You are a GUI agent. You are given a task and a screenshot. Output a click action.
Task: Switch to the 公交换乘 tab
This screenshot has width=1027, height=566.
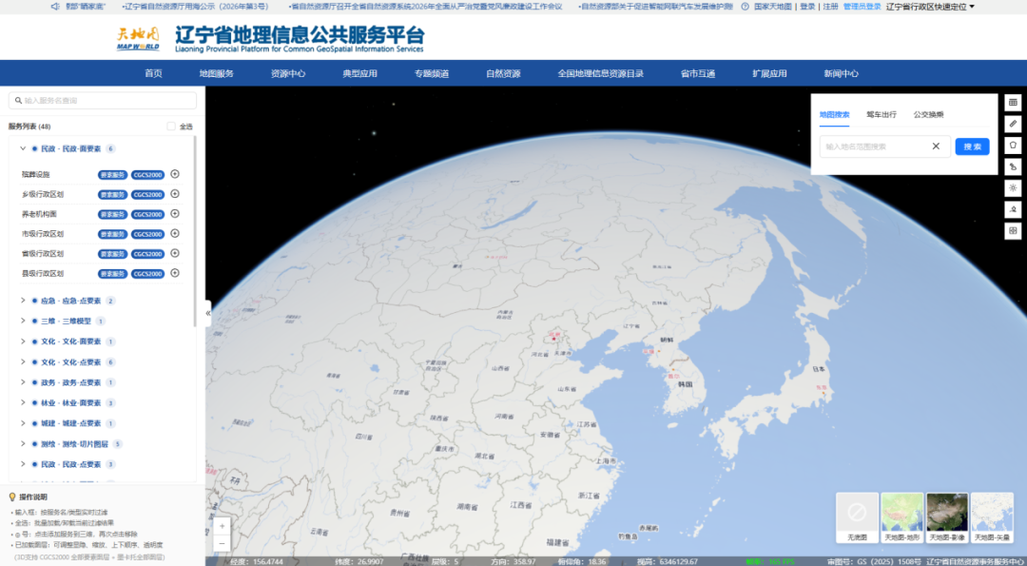coord(929,115)
